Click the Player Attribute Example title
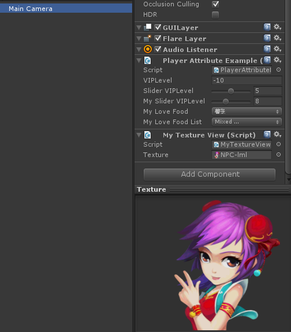 tap(213, 61)
